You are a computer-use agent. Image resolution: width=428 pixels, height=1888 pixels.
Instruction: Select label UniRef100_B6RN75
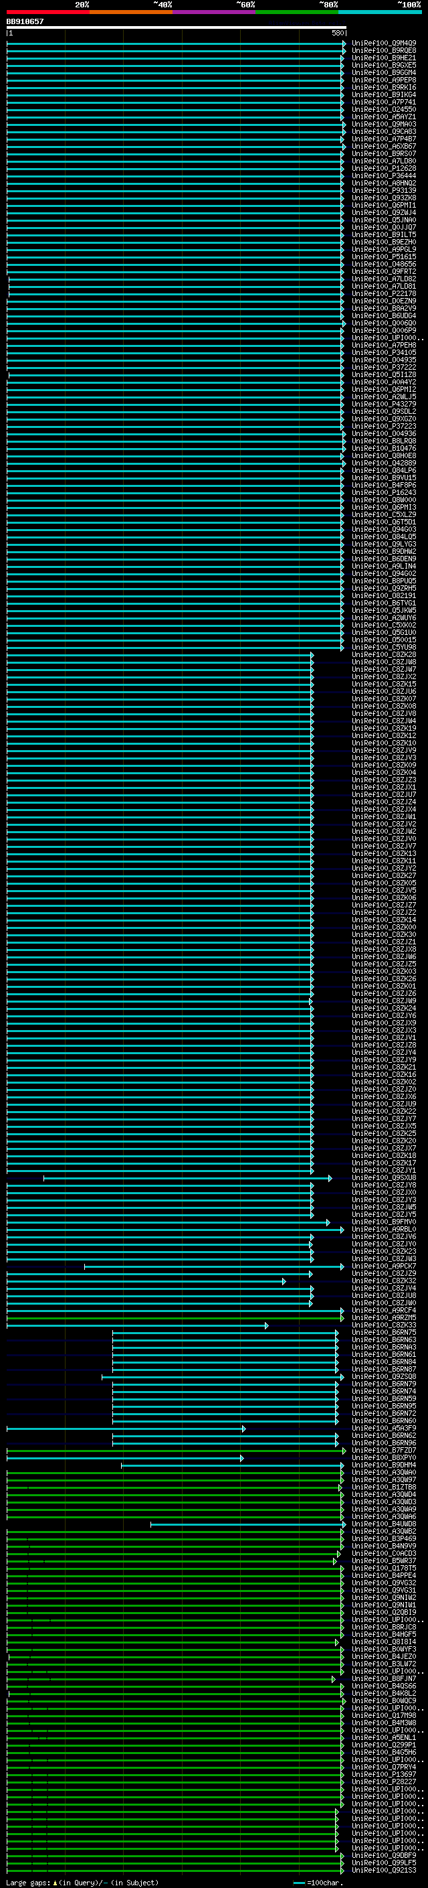(x=384, y=1332)
